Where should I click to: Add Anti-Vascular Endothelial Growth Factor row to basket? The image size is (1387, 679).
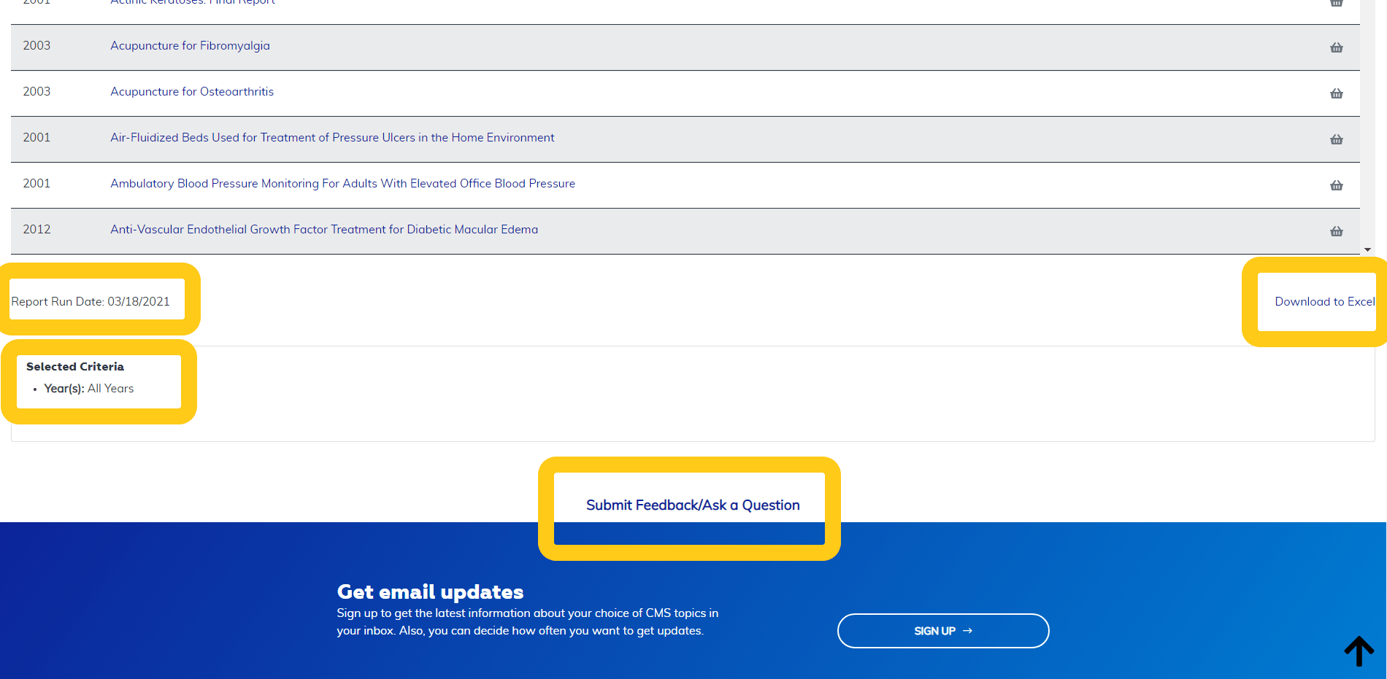click(x=1336, y=231)
